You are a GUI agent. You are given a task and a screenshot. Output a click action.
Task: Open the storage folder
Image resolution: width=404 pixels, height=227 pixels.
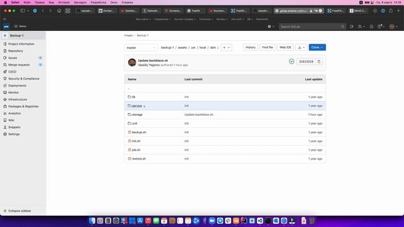pyautogui.click(x=137, y=115)
